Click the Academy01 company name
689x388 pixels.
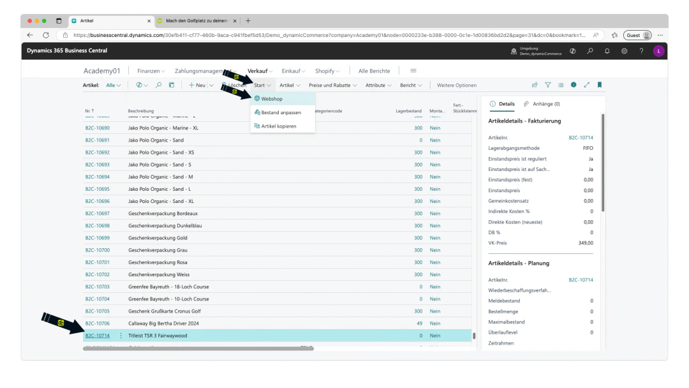101,71
